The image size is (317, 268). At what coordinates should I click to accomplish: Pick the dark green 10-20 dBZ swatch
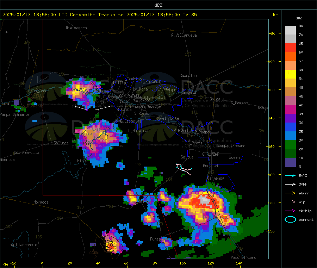tap(290, 154)
